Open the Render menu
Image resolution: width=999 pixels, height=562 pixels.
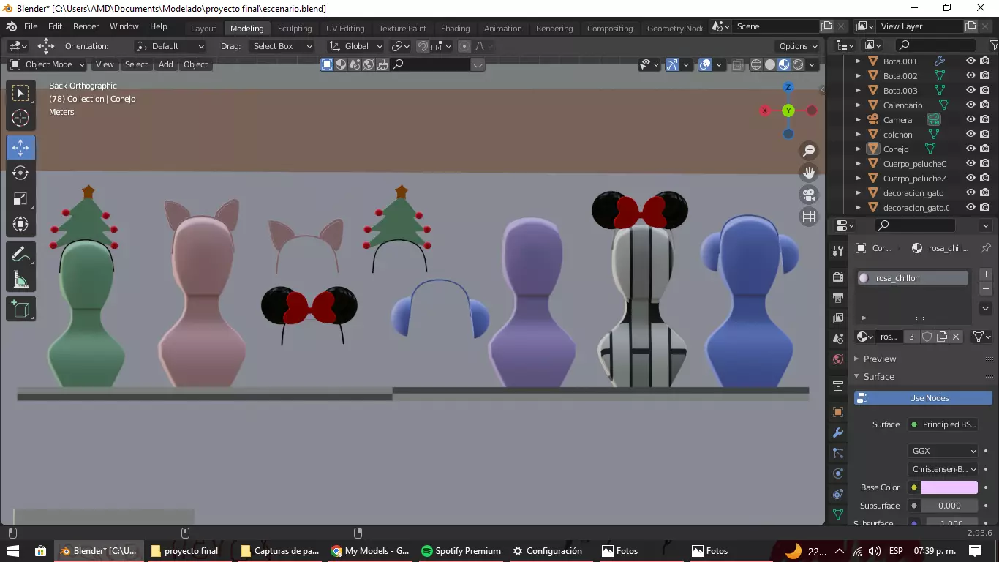[86, 26]
